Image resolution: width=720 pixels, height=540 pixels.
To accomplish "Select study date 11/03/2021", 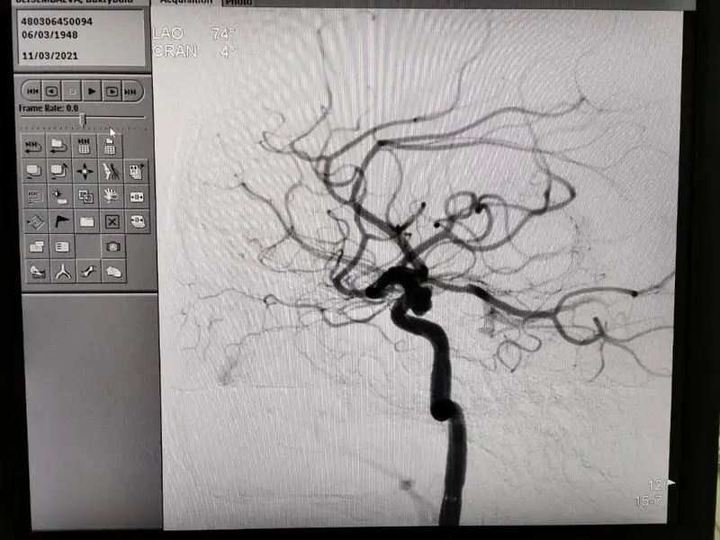I will point(49,56).
